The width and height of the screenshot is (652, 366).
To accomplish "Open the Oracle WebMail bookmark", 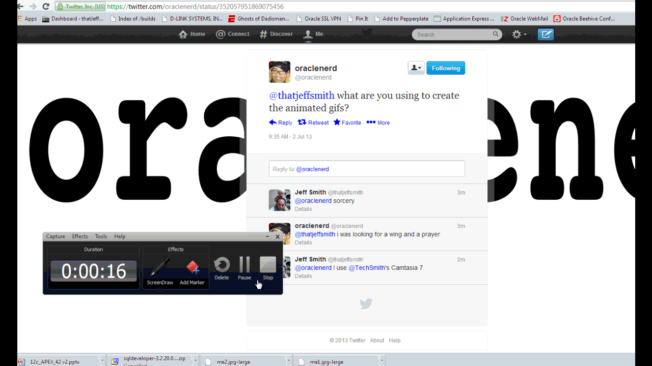I will coord(525,19).
